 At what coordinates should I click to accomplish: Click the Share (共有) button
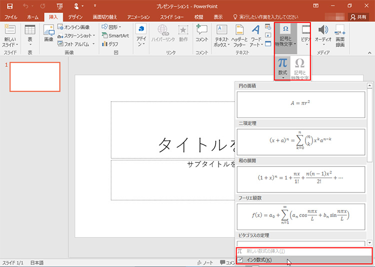(358, 17)
